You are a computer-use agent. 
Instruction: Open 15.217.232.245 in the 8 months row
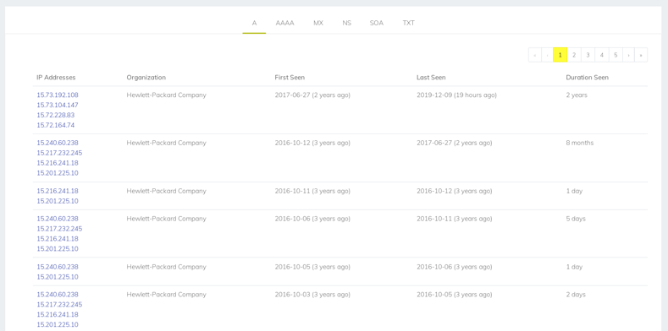click(59, 153)
